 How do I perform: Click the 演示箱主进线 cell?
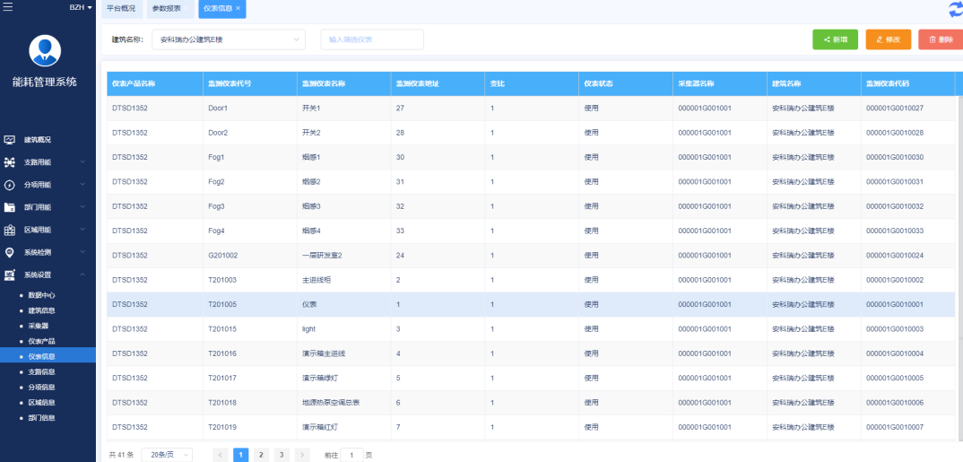(344, 353)
